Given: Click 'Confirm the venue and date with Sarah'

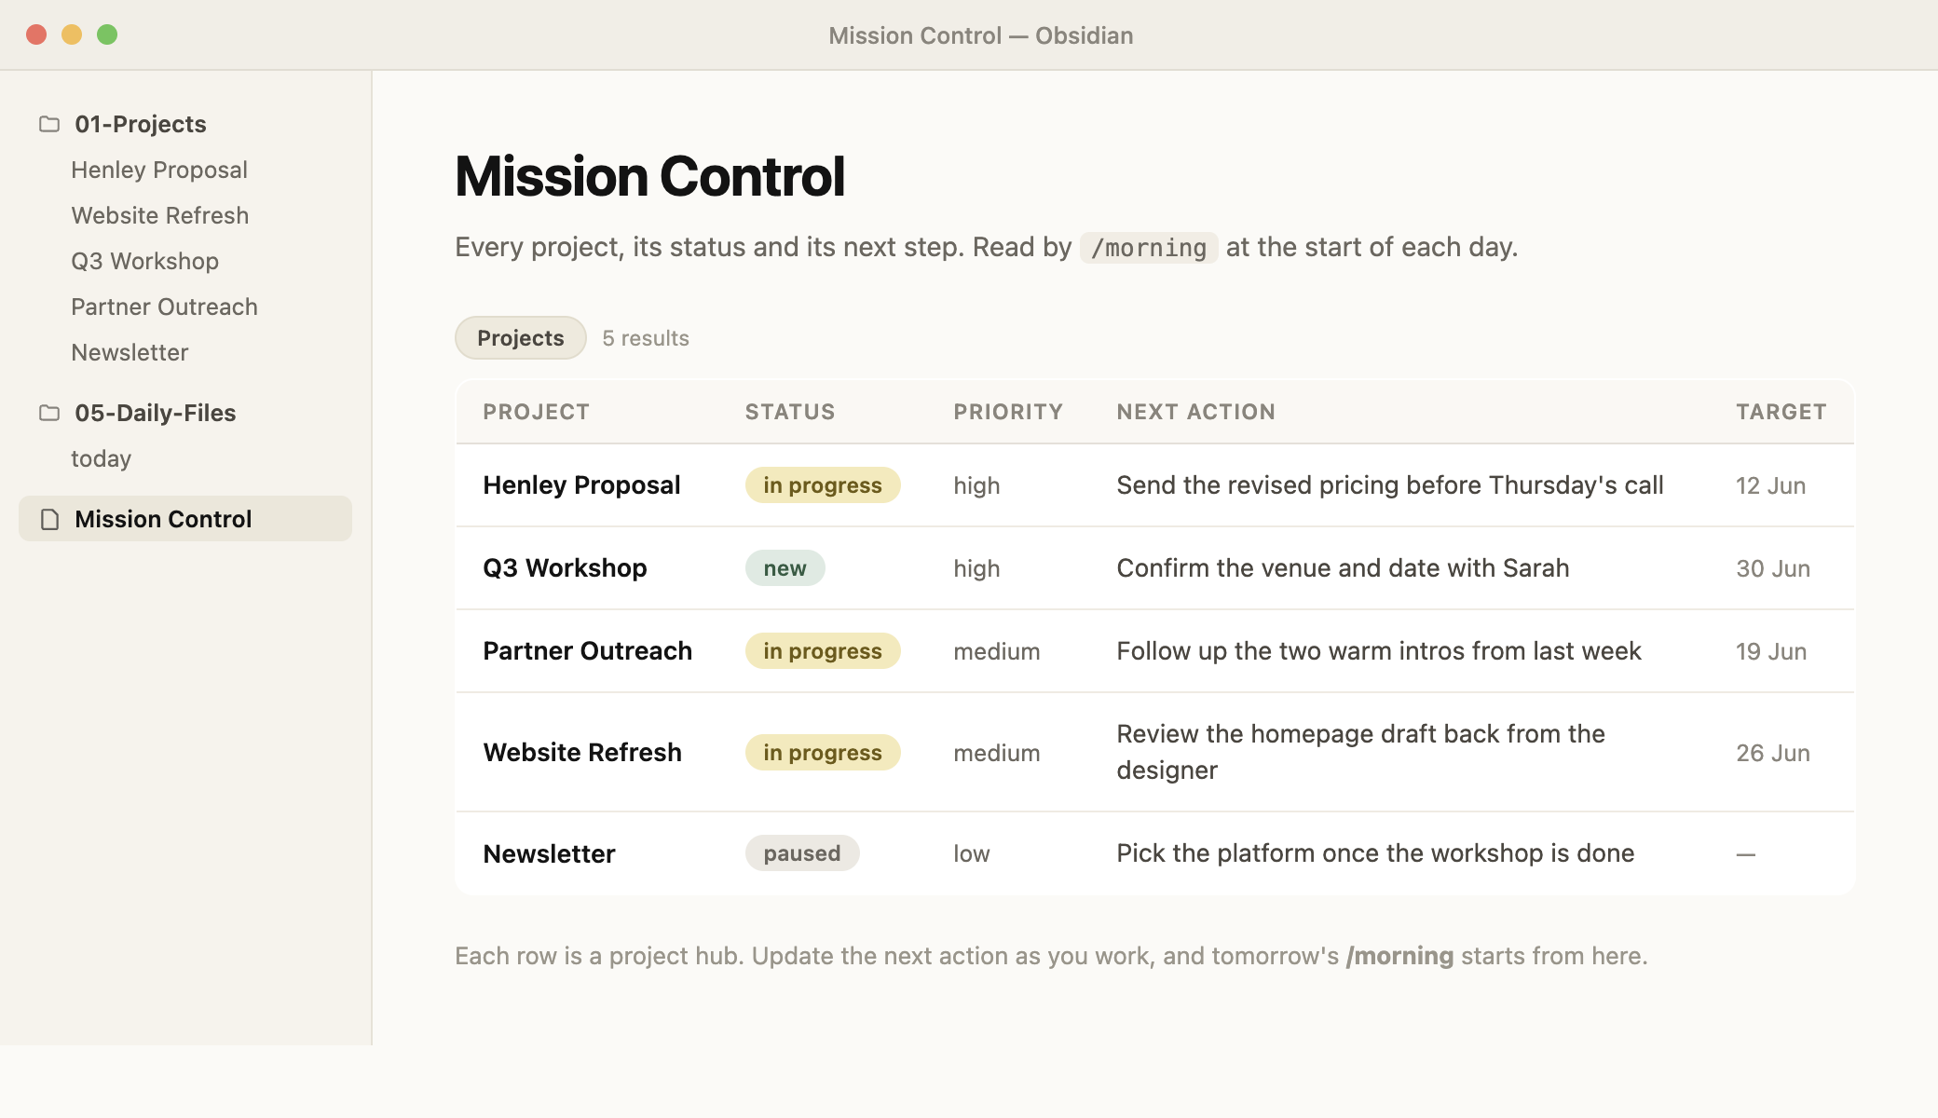Looking at the screenshot, I should pyautogui.click(x=1343, y=567).
